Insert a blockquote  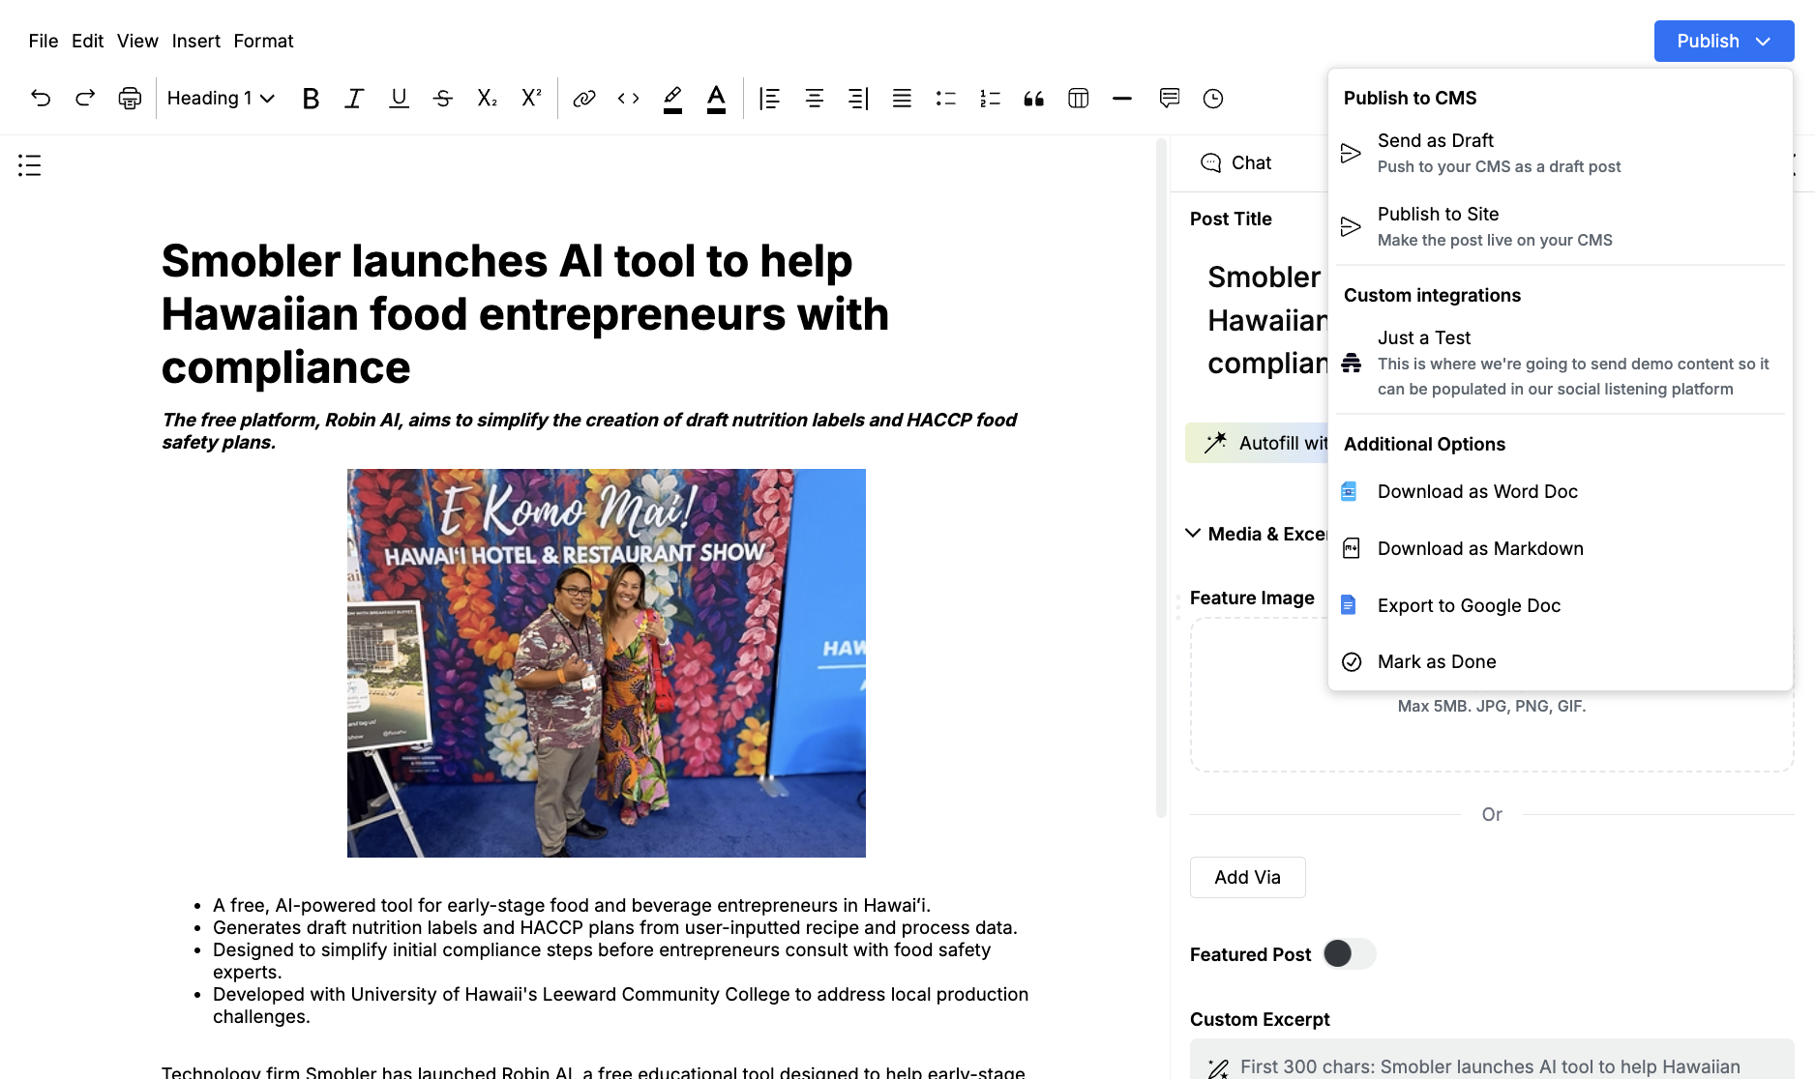point(1034,98)
